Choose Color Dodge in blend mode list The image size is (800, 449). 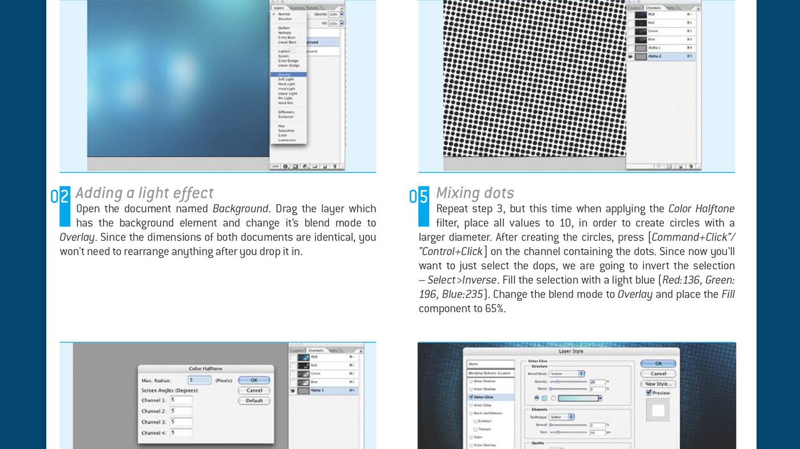(x=288, y=60)
